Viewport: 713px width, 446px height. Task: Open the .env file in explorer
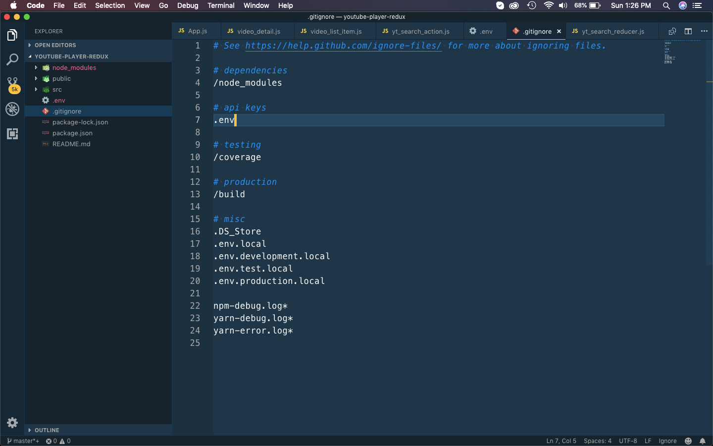coord(99,101)
